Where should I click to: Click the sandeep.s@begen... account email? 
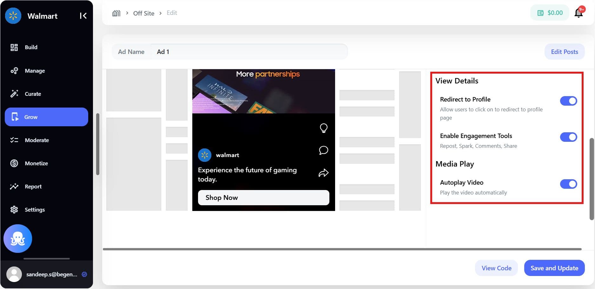tap(52, 274)
